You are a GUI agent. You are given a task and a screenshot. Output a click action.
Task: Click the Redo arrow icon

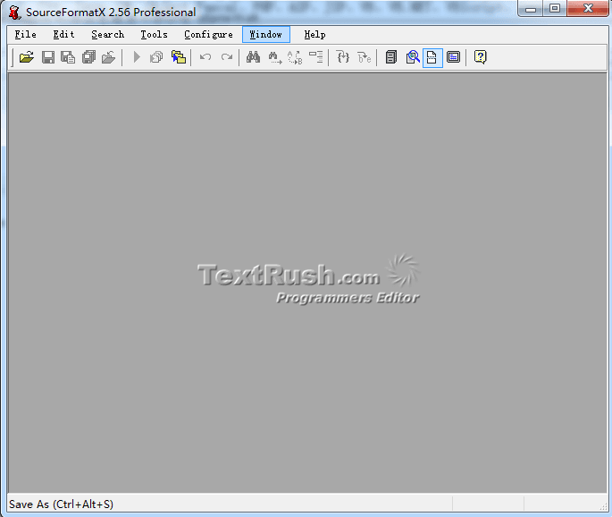coord(227,57)
